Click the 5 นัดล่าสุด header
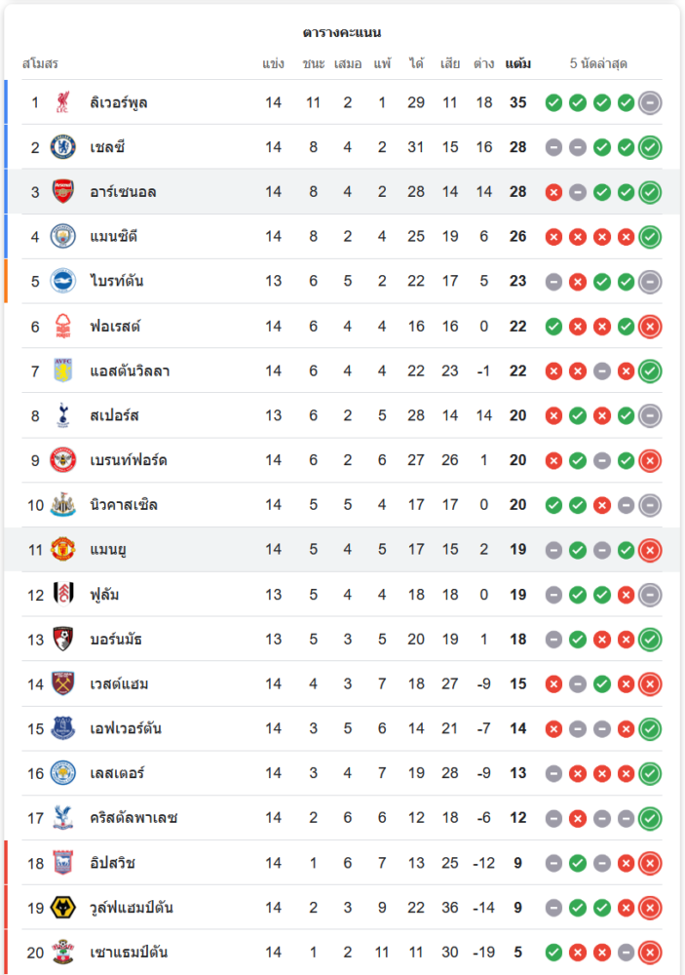685x975 pixels. point(598,64)
